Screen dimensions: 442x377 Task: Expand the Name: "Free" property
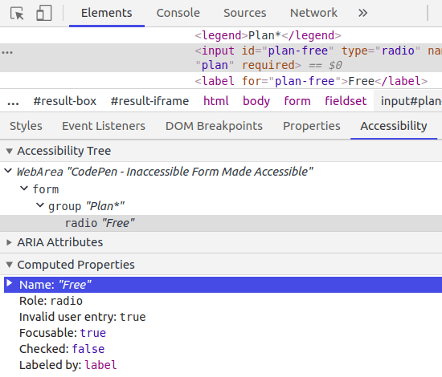[x=10, y=283]
